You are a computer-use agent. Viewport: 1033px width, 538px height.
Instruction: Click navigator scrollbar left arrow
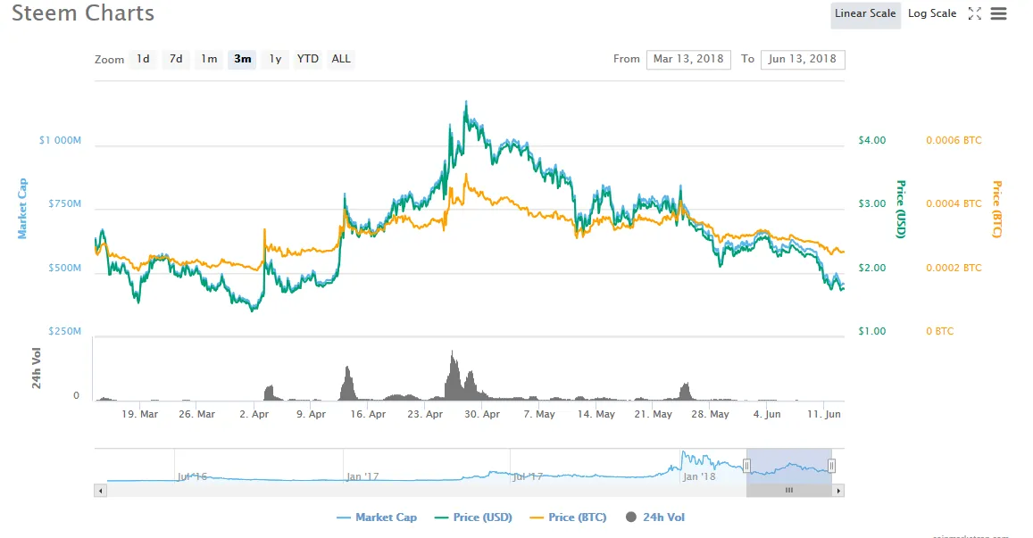tap(100, 491)
